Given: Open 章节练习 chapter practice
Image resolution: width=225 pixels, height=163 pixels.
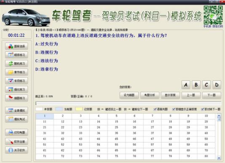Looking at the screenshot, I should point(16,72).
